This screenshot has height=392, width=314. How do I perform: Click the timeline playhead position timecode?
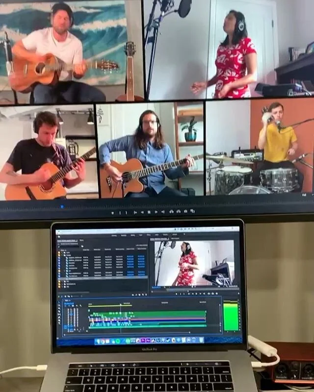69,303
